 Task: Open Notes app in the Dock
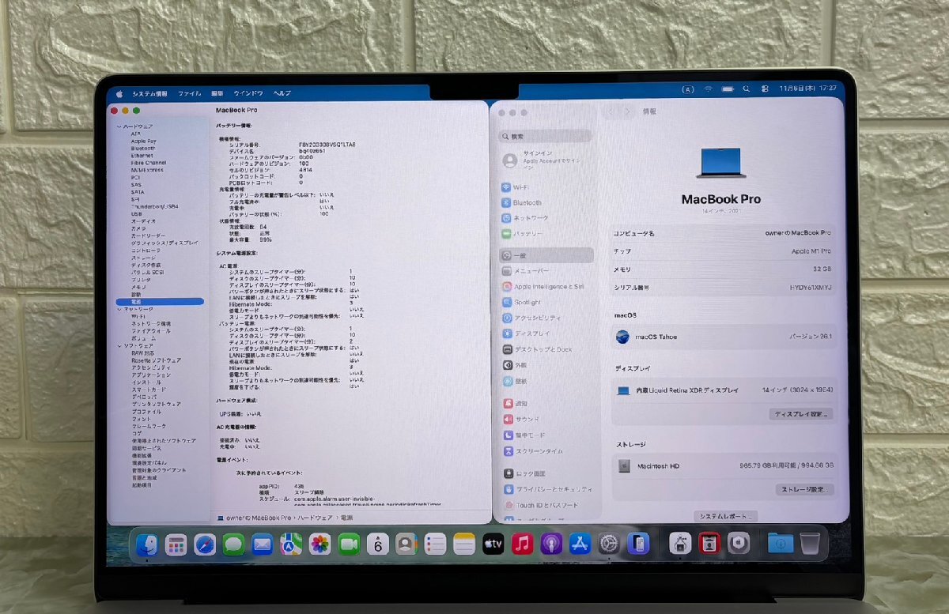pos(464,544)
